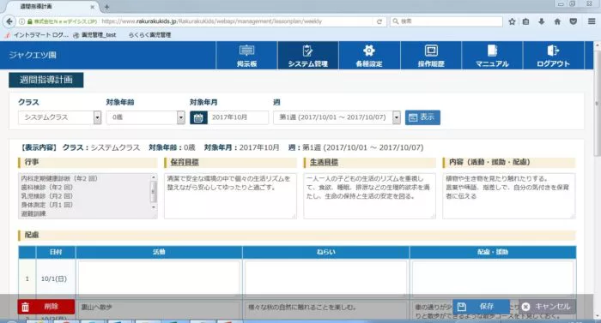
Task: Open the downloads arrow icon
Action: pos(541,21)
